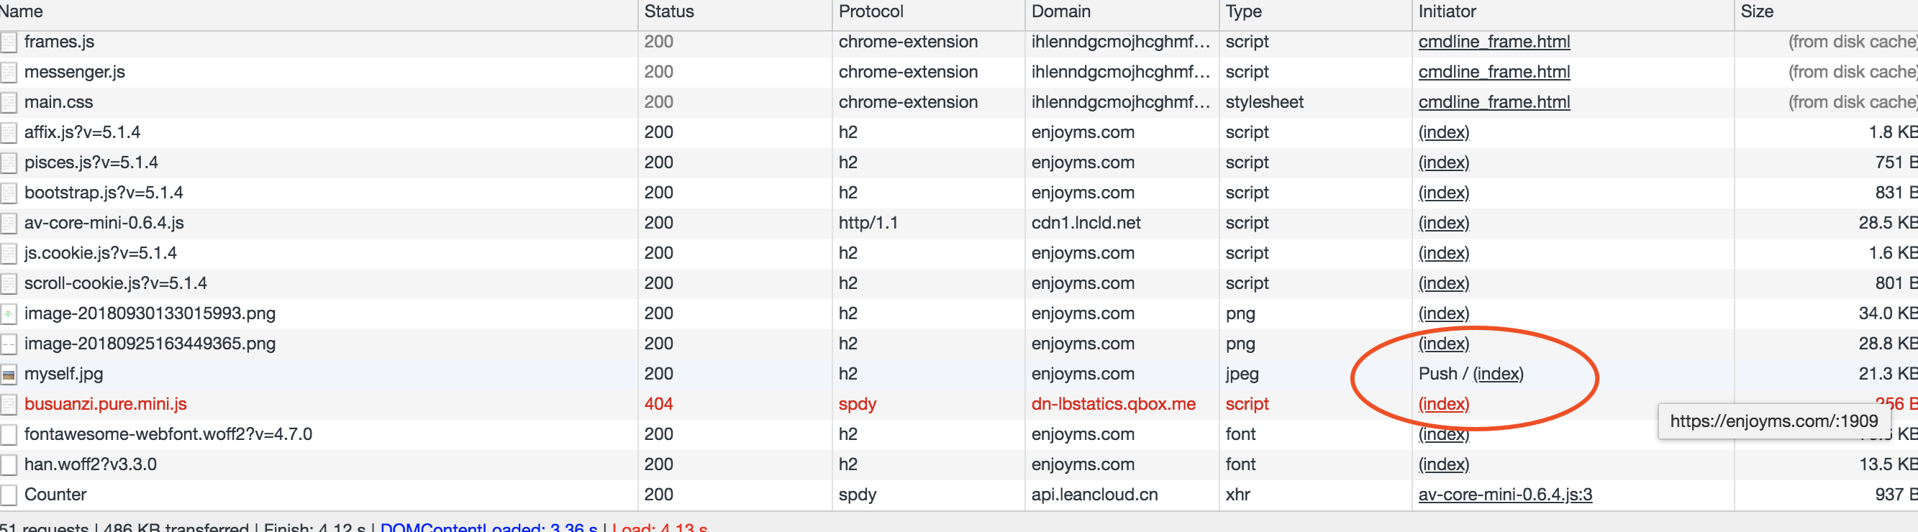Click the frames.js file icon
Image resolution: width=1918 pixels, height=532 pixels.
(x=9, y=42)
